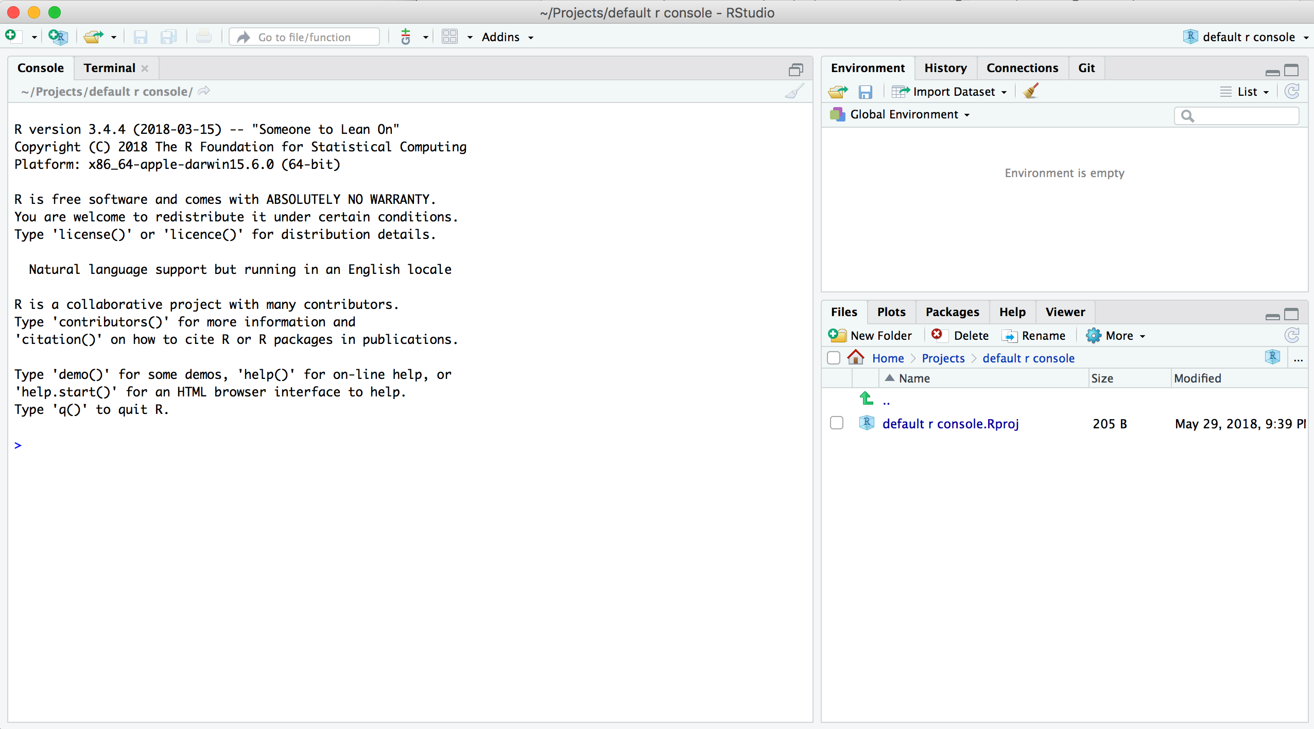1314x729 pixels.
Task: Refresh the Files pane listing
Action: (x=1292, y=336)
